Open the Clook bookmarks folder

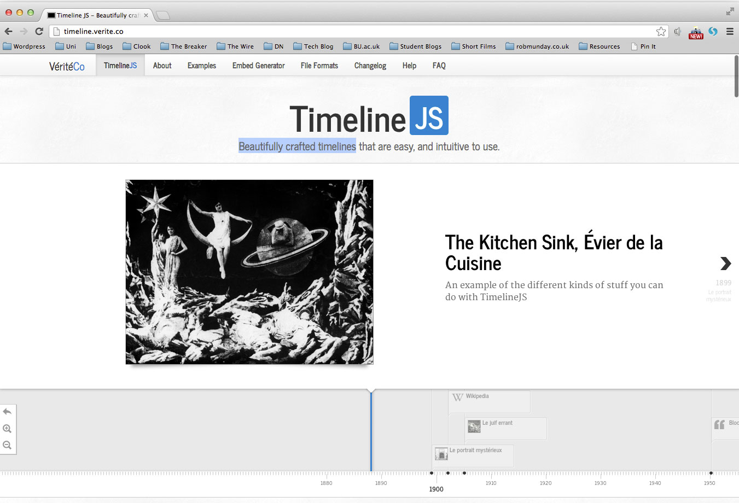tap(137, 46)
